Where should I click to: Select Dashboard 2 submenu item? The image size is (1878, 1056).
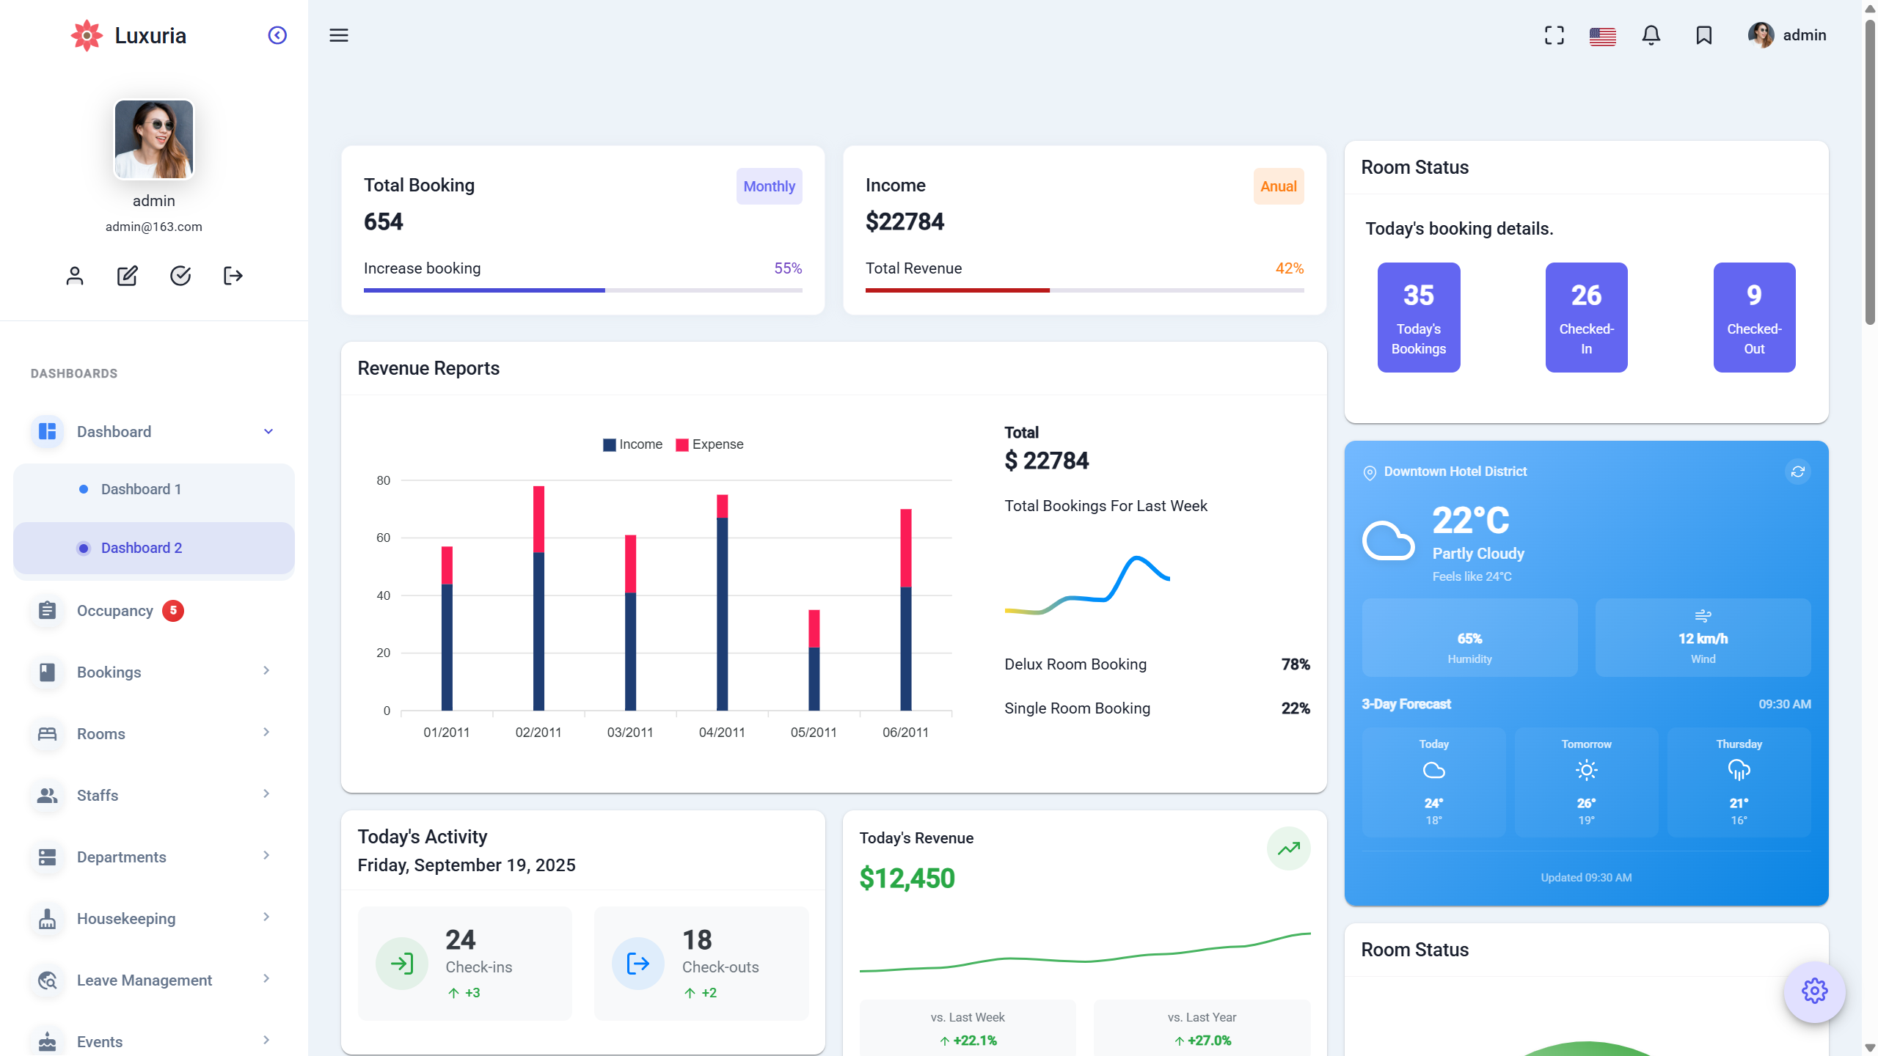tap(154, 548)
